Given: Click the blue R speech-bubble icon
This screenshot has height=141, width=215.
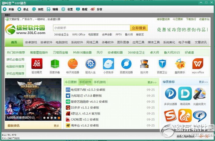Looking at the screenshot, I should click(x=200, y=116).
